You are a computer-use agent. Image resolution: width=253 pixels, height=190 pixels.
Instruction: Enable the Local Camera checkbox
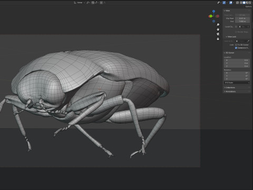(236, 26)
